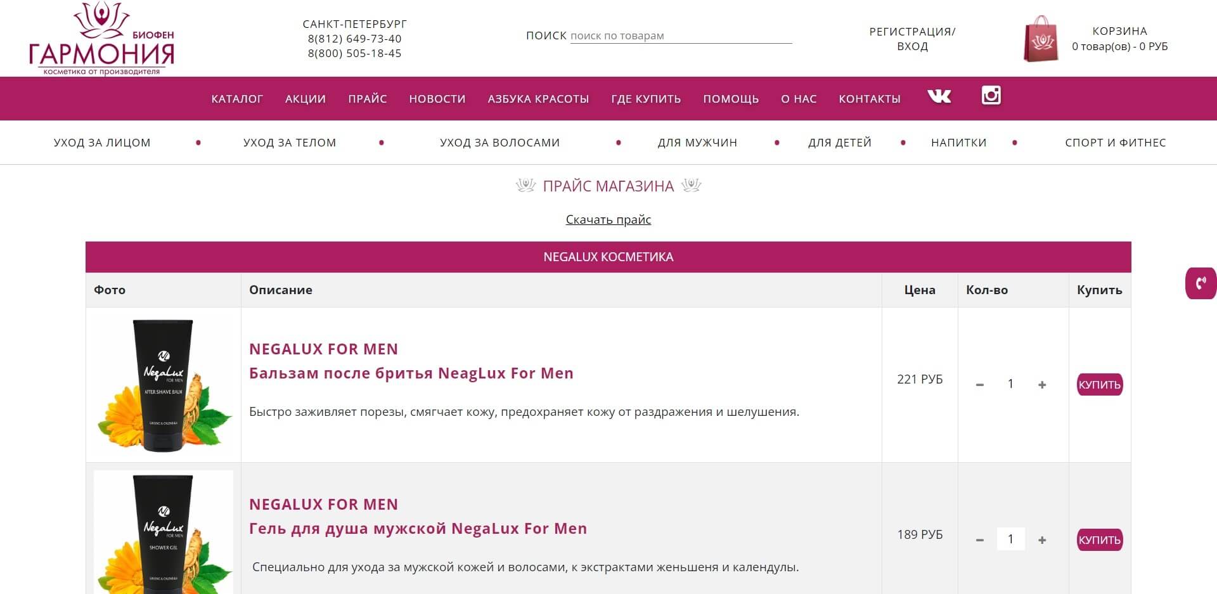Select the Для мужчин category
This screenshot has height=594, width=1217.
[697, 143]
